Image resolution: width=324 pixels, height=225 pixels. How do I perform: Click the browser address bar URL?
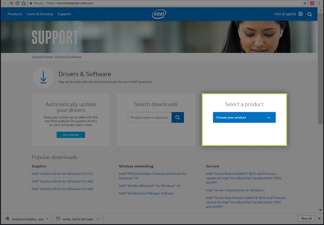(70, 3)
